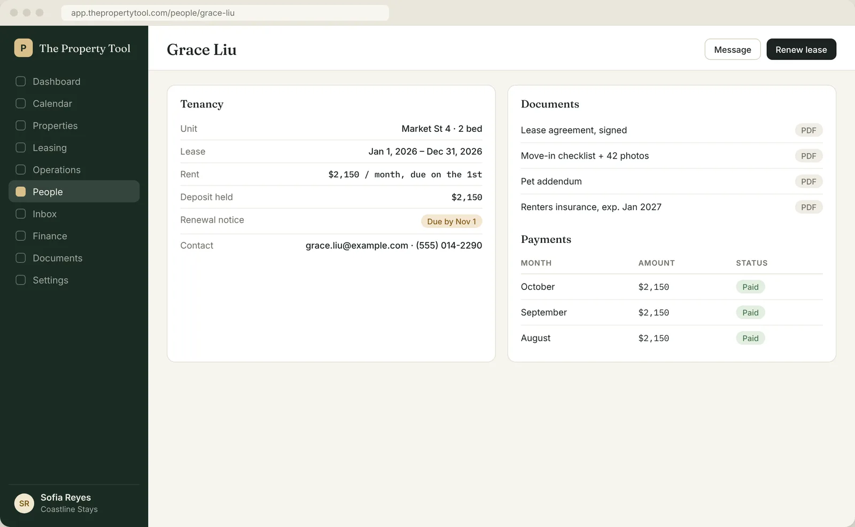855x527 pixels.
Task: Go to the Calendar section
Action: 74,104
